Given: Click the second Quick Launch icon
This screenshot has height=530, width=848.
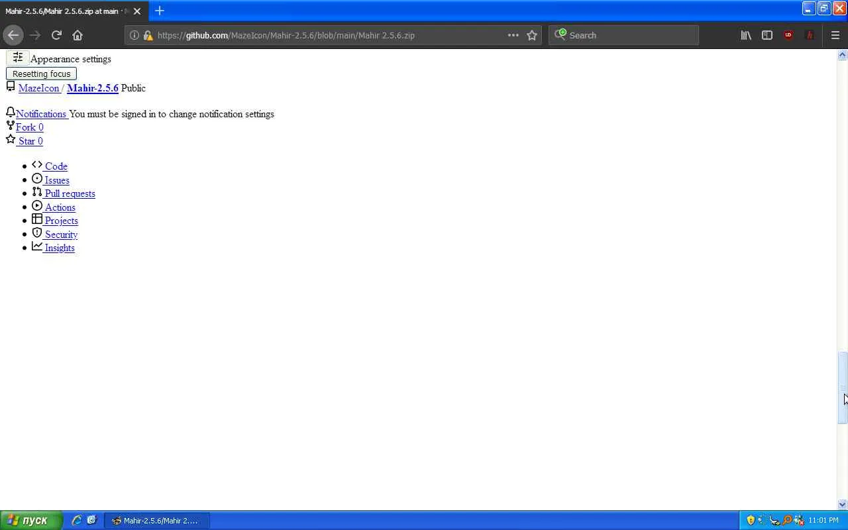Looking at the screenshot, I should pos(91,520).
